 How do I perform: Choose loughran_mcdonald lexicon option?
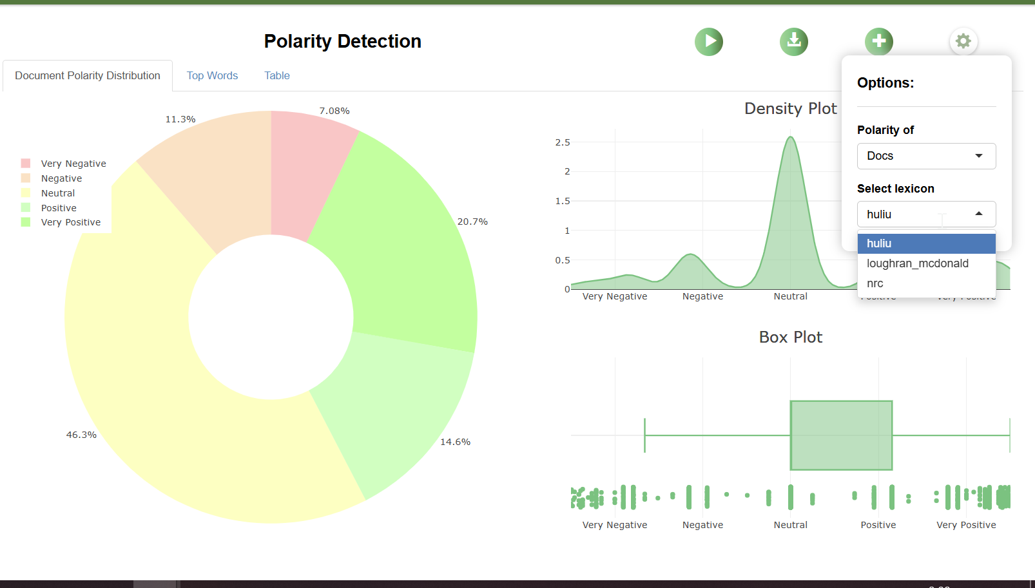(x=926, y=263)
